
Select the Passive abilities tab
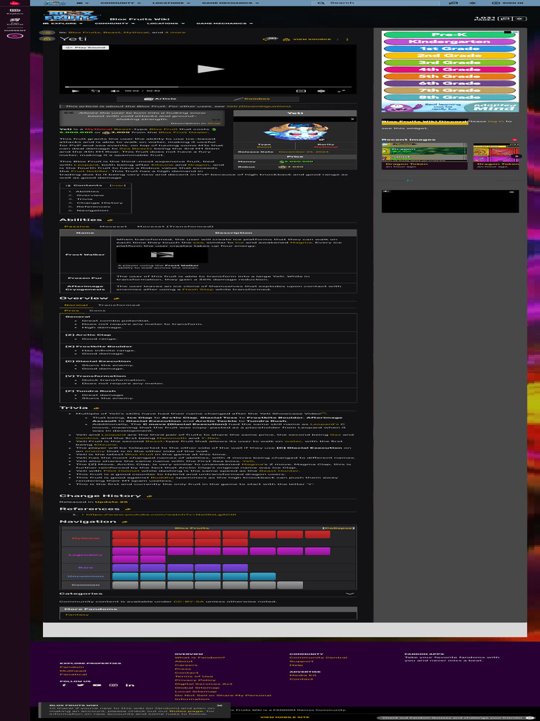pos(77,227)
